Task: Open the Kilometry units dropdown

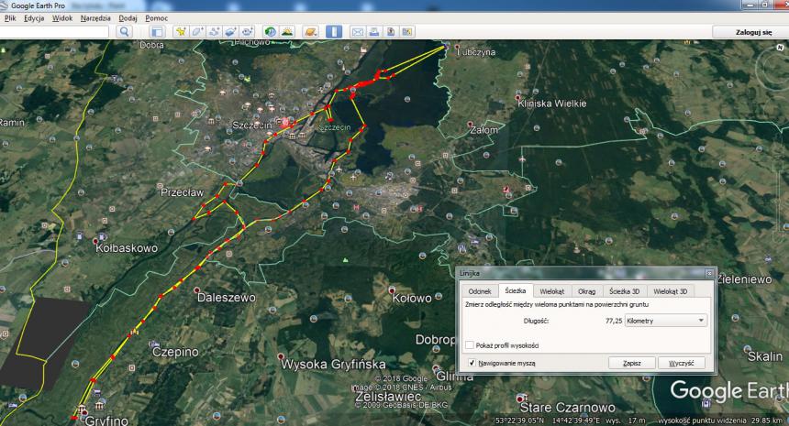Action: [x=665, y=321]
